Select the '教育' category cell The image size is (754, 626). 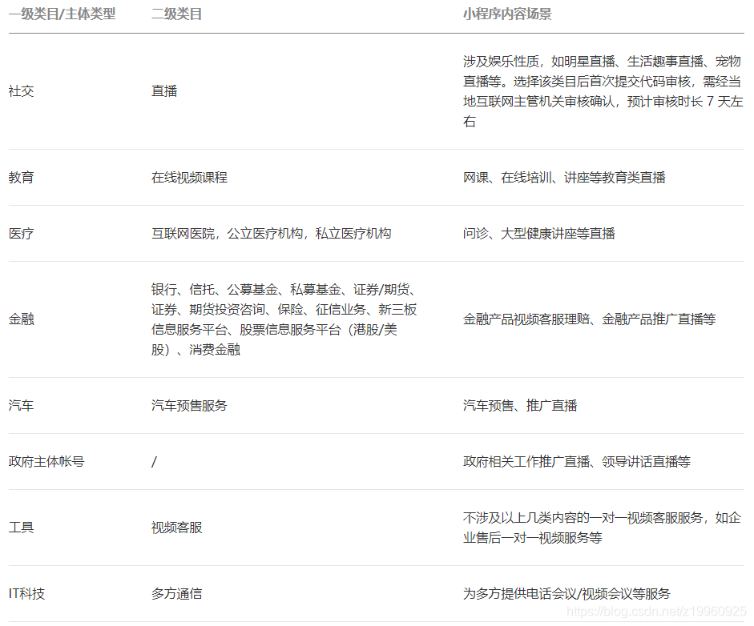[x=21, y=177]
